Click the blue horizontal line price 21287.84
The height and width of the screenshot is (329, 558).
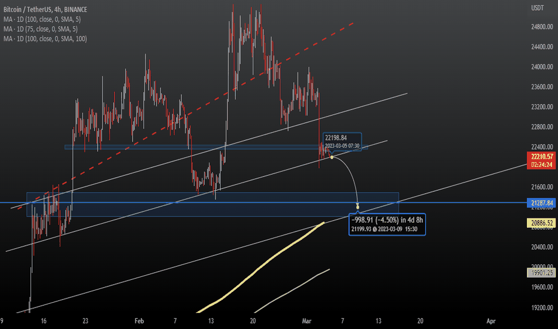click(541, 203)
